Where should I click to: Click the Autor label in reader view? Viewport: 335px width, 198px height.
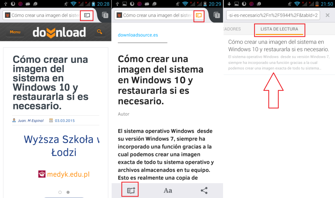(x=123, y=114)
